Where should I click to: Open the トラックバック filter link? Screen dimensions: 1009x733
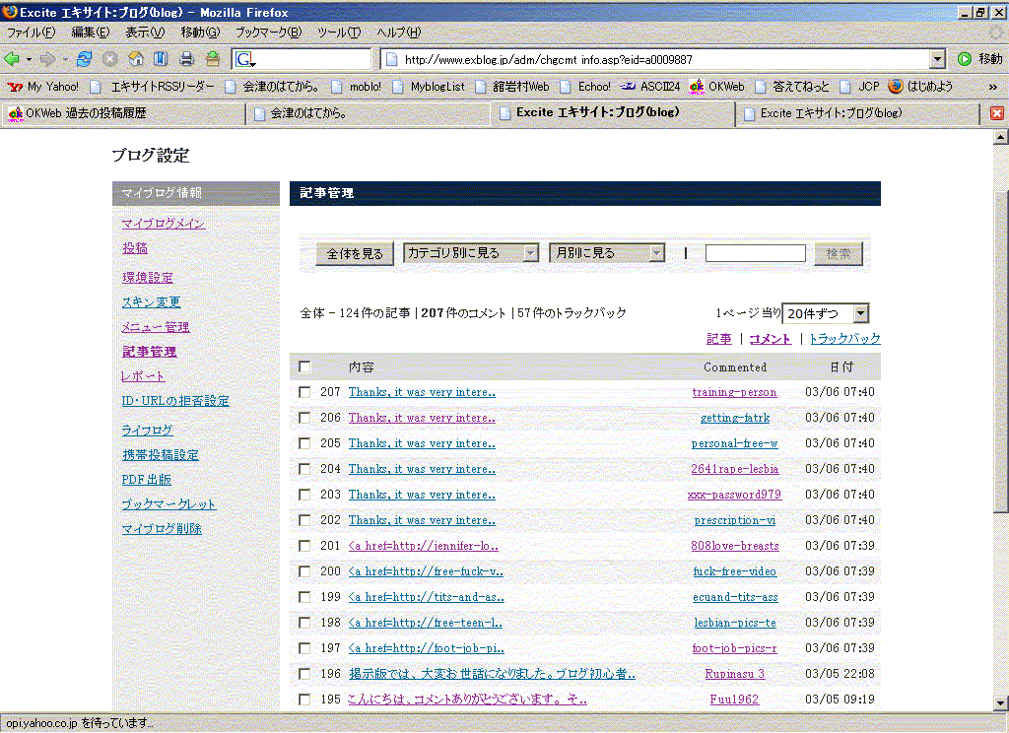(x=844, y=339)
